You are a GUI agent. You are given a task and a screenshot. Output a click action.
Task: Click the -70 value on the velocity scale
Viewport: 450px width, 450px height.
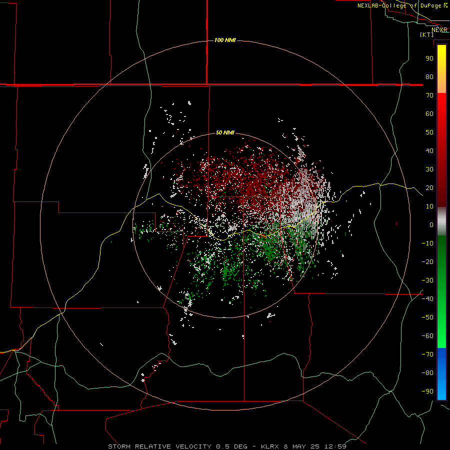427,354
